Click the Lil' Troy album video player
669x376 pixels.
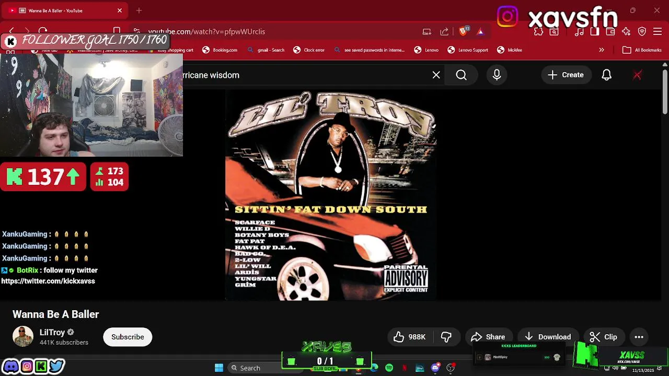(331, 195)
